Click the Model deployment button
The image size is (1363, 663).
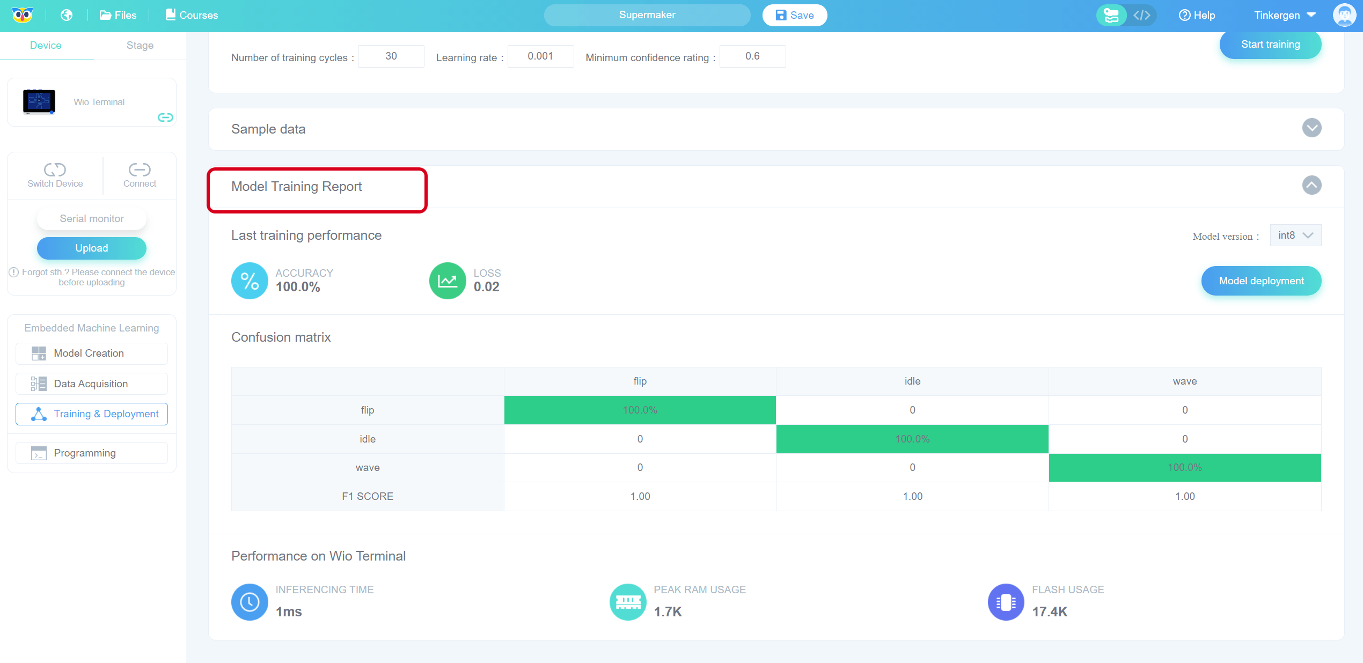(1262, 281)
